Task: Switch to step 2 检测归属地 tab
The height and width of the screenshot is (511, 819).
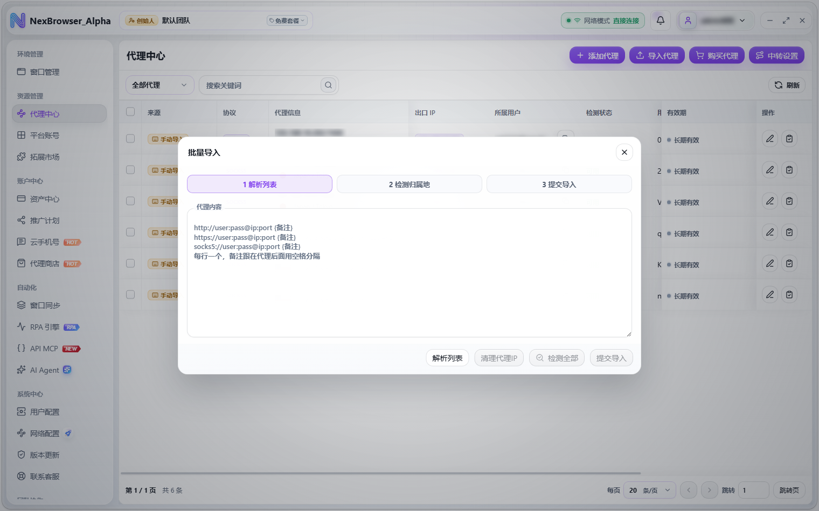Action: (x=409, y=184)
